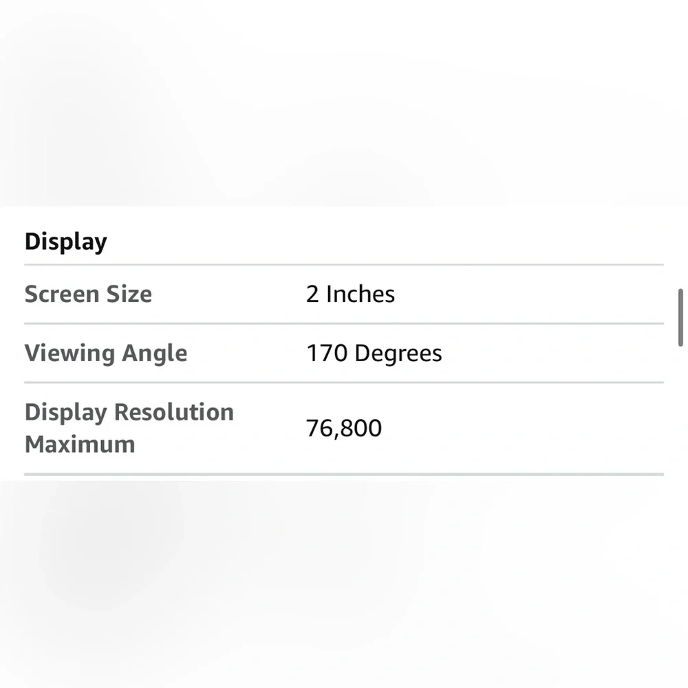
Task: Click the 76,800 resolution value
Action: coord(343,428)
